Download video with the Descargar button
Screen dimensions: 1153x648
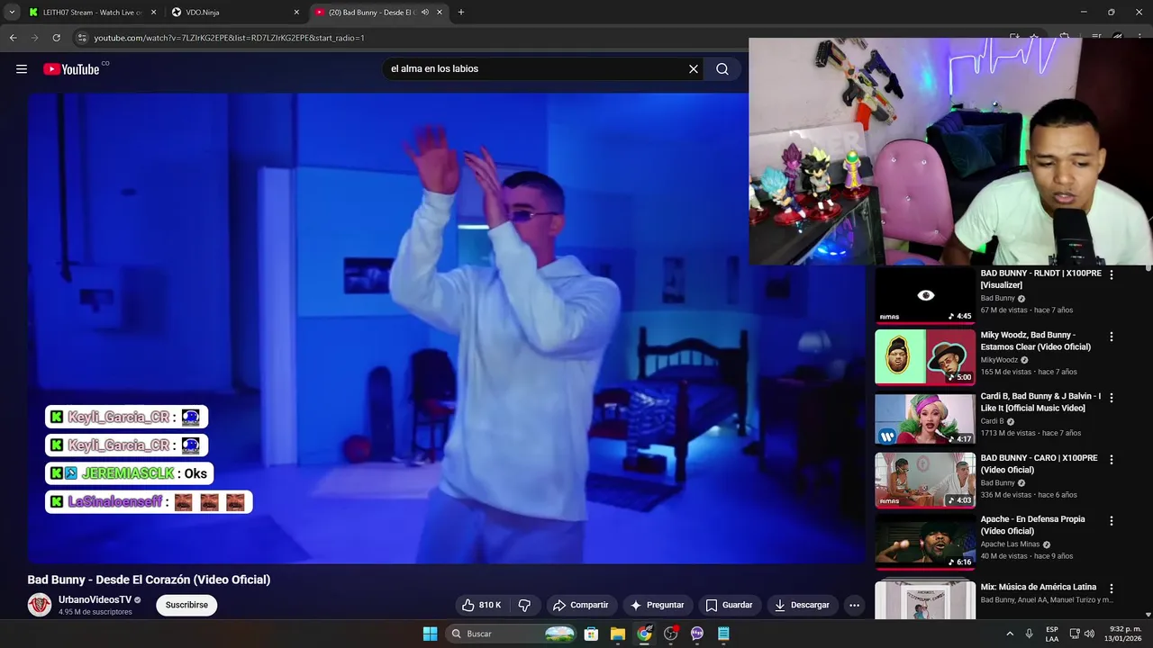pos(802,605)
